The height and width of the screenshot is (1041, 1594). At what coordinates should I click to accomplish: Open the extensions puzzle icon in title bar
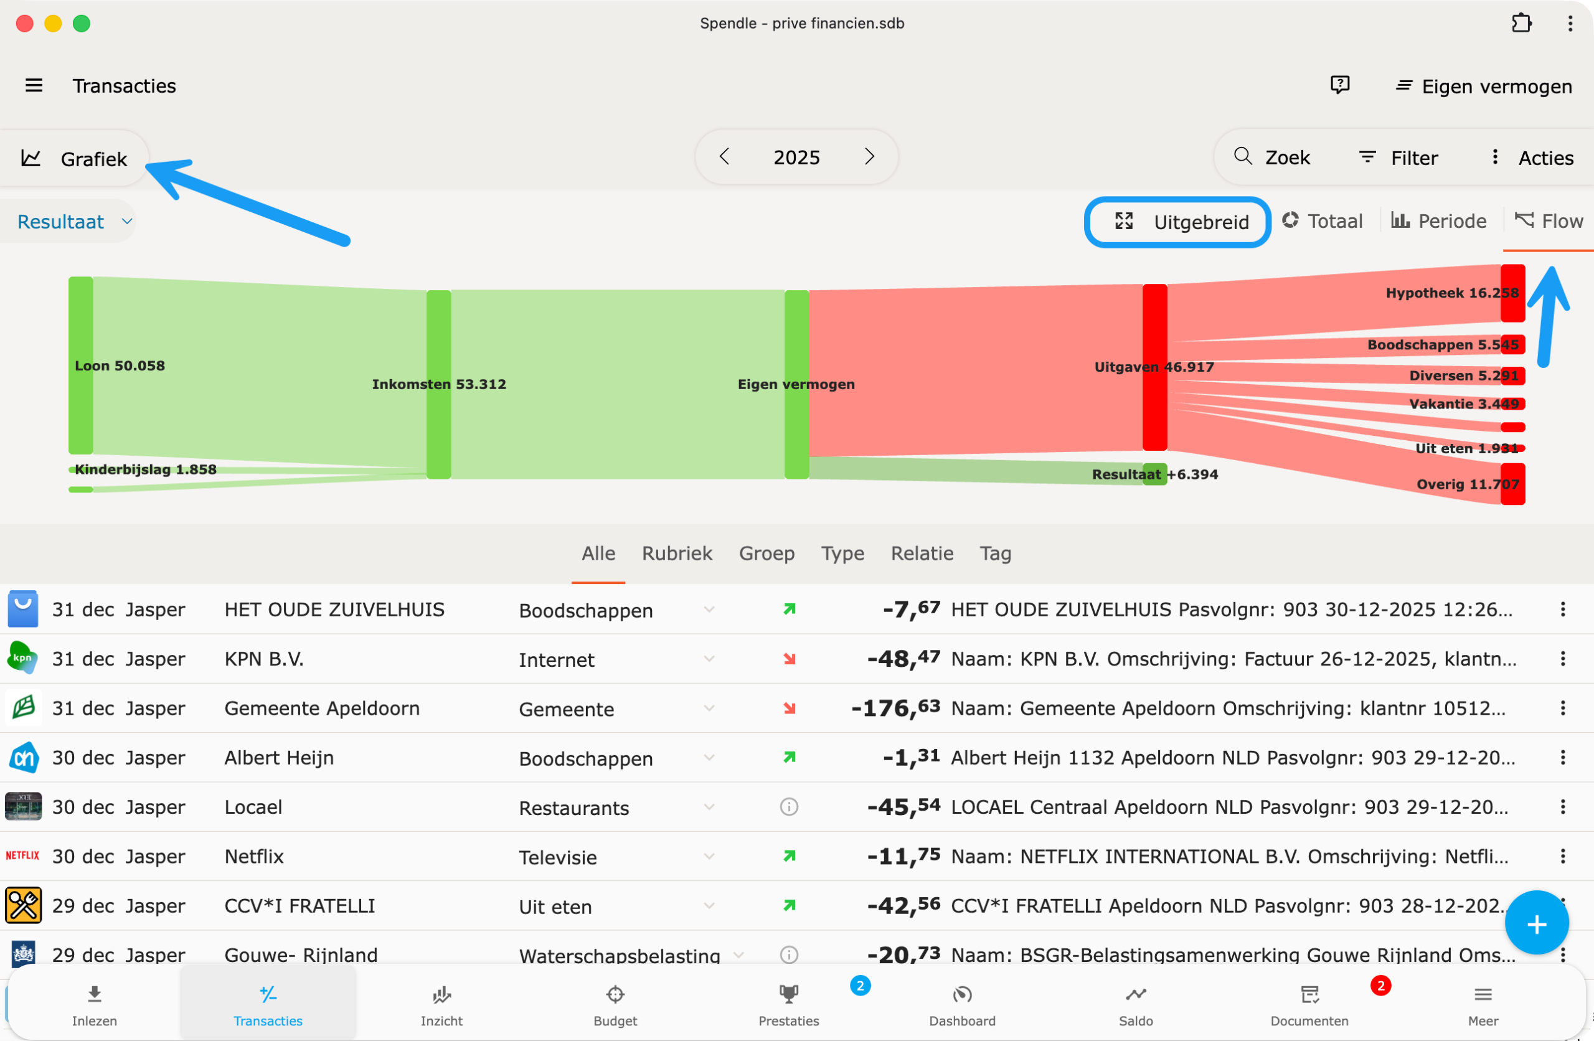pos(1521,24)
